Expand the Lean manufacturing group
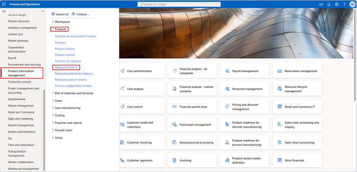Screen dimensions: 357x172 [53, 108]
